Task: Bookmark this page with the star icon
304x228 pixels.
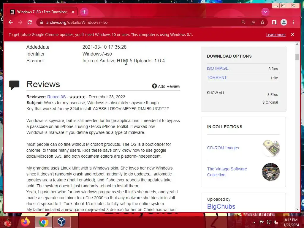Action: click(x=262, y=22)
